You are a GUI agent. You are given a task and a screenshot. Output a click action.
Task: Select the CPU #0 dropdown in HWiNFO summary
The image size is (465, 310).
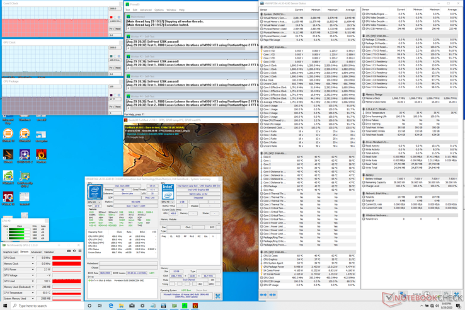[95, 202]
